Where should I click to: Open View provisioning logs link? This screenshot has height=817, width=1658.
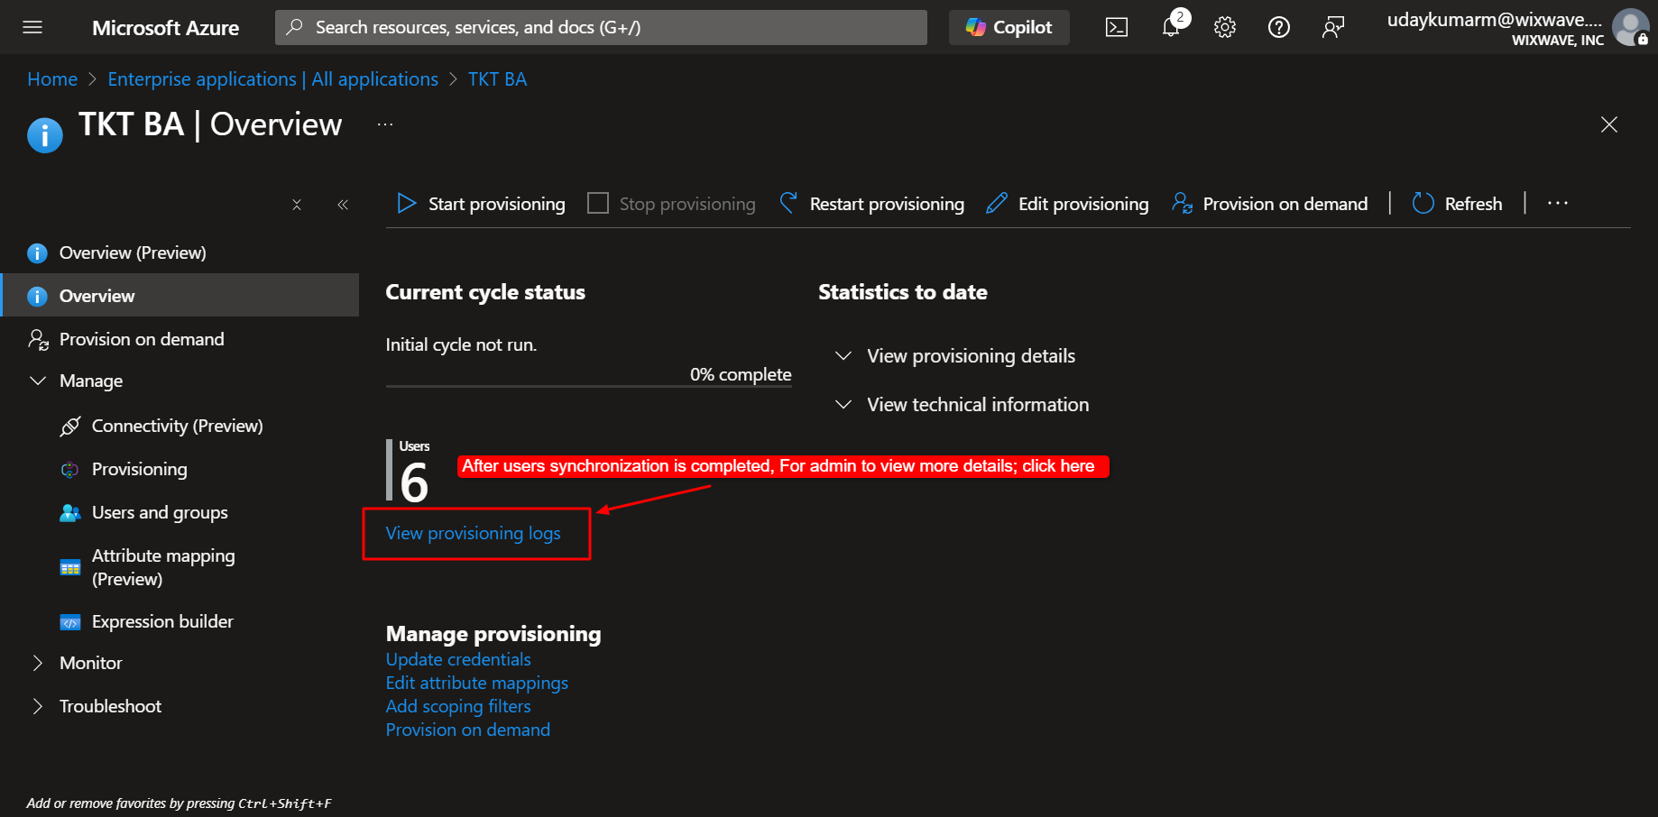[474, 533]
